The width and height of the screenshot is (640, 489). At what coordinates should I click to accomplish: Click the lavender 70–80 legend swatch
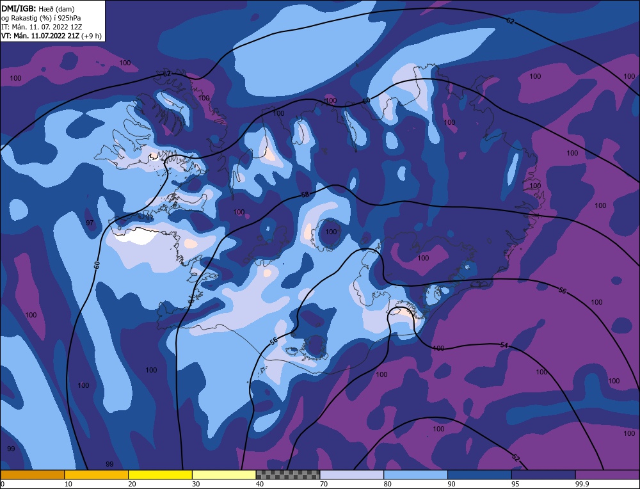coord(352,474)
